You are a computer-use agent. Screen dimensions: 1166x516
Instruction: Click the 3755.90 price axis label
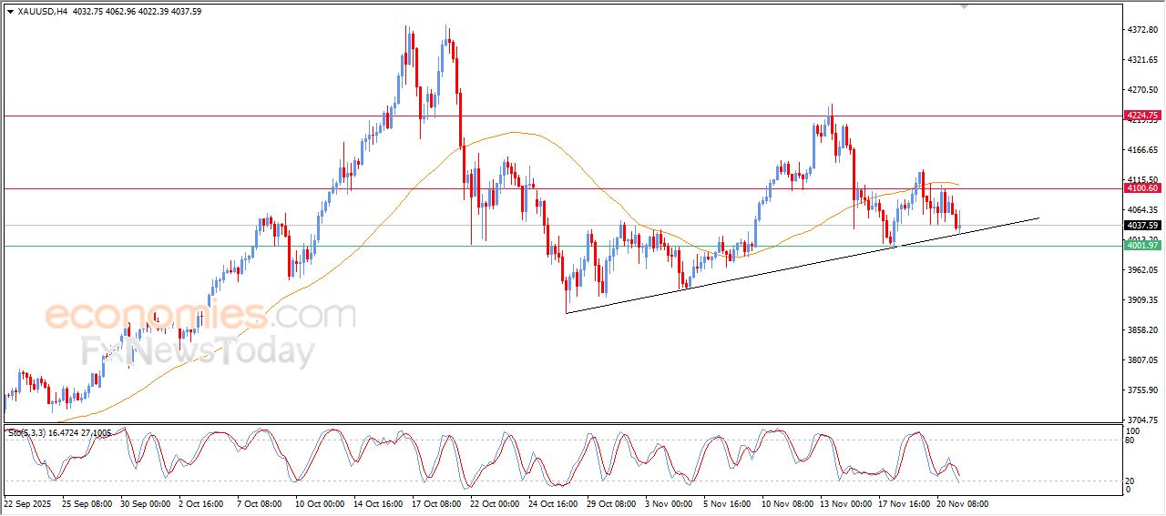pyautogui.click(x=1142, y=390)
